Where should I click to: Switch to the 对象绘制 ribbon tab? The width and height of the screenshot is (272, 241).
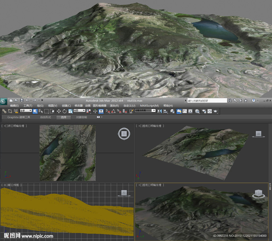pyautogui.click(x=82, y=117)
